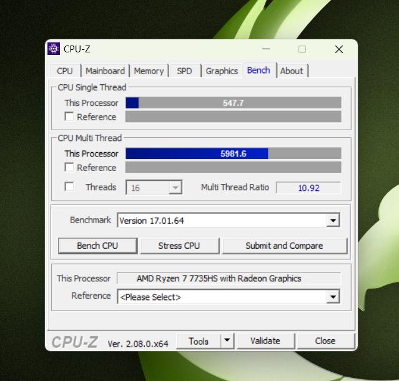Go to the Graphics tab
This screenshot has height=381, width=399.
(222, 71)
